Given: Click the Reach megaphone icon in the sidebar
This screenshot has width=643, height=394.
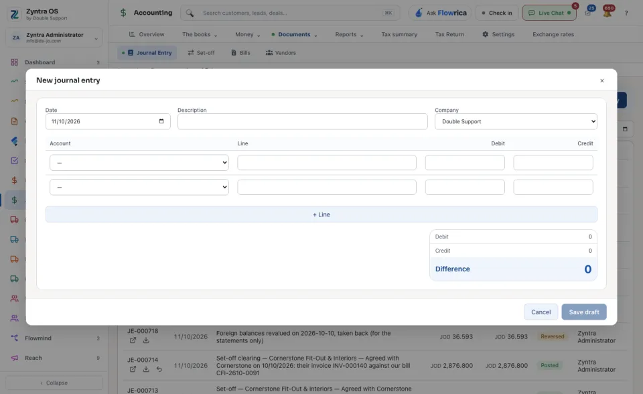Looking at the screenshot, I should [14, 358].
